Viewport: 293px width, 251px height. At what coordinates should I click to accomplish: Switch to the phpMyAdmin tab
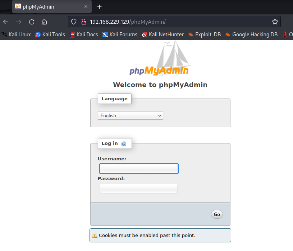(52, 6)
